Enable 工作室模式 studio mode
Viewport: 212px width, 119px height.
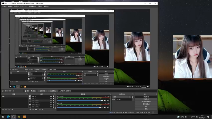(146, 104)
